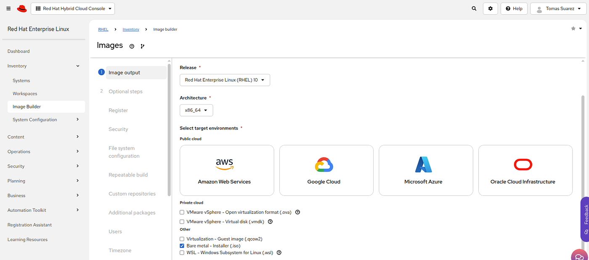
Task: Open Dashboard in the sidebar
Action: click(19, 51)
